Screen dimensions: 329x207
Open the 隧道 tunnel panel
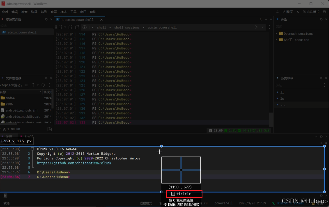tap(288, 12)
